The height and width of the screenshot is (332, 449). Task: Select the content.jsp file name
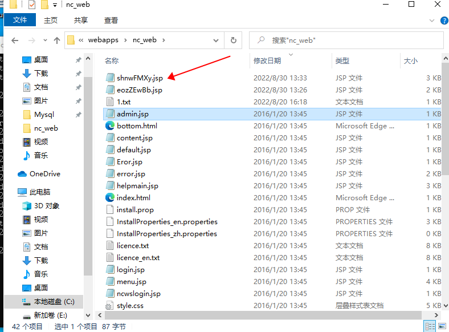[x=134, y=138]
